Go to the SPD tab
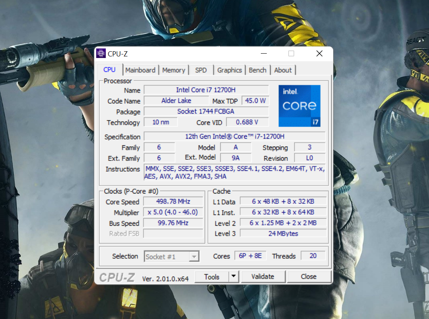 click(x=201, y=70)
